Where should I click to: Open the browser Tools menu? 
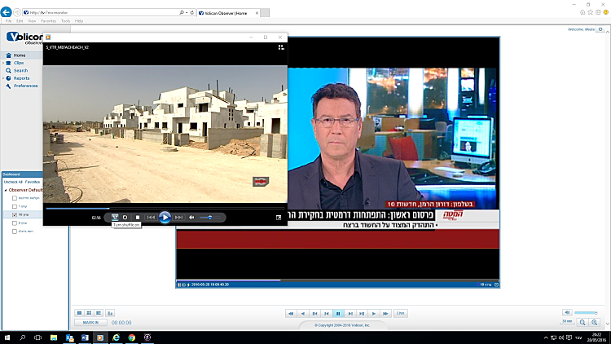coord(65,21)
